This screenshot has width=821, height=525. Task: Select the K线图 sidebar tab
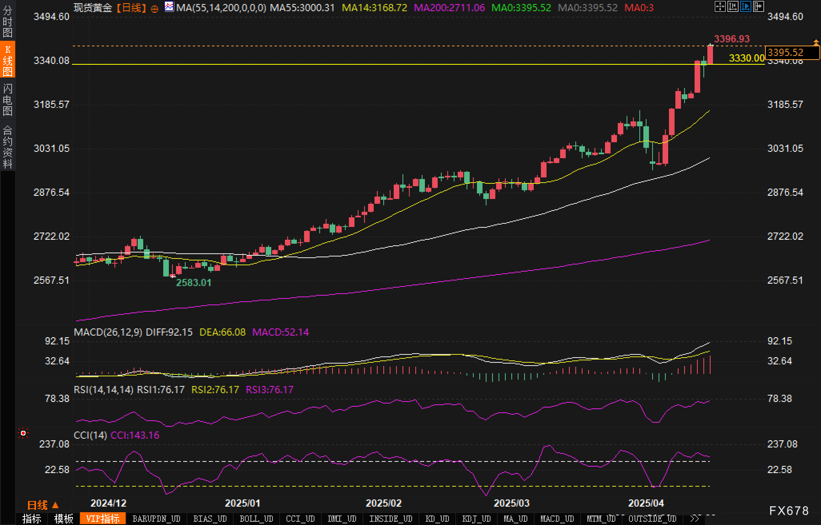[x=8, y=60]
